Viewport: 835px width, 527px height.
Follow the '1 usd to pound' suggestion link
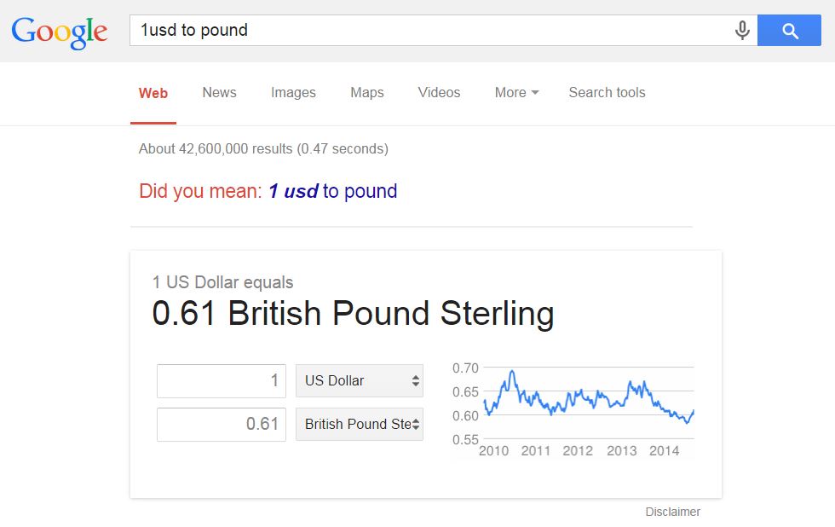pyautogui.click(x=332, y=191)
